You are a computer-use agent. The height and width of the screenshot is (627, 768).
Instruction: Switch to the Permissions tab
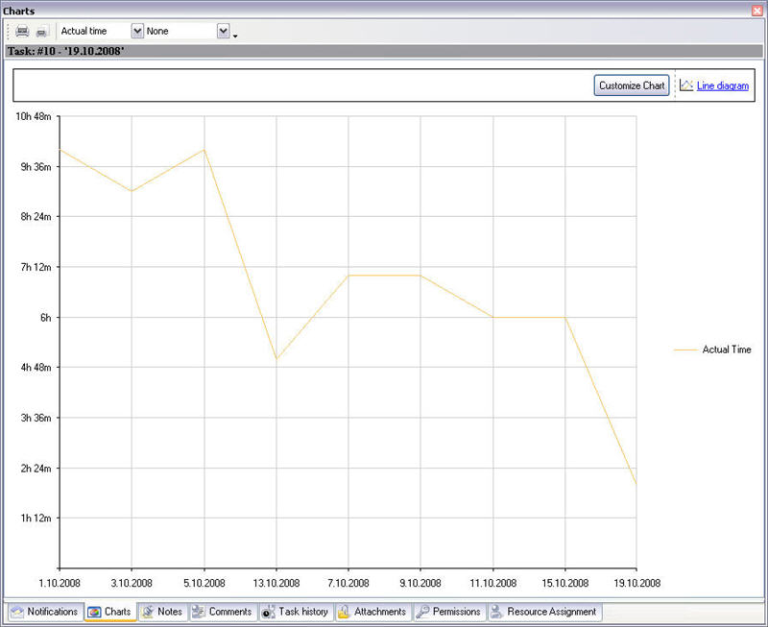[449, 612]
